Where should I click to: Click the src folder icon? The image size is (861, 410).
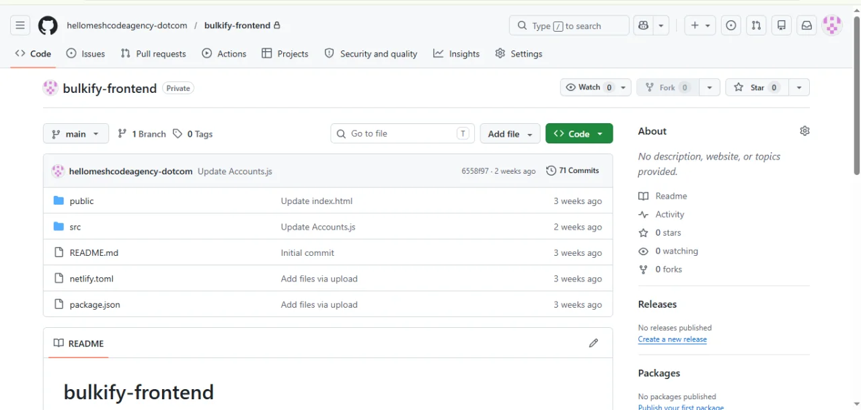coord(59,227)
